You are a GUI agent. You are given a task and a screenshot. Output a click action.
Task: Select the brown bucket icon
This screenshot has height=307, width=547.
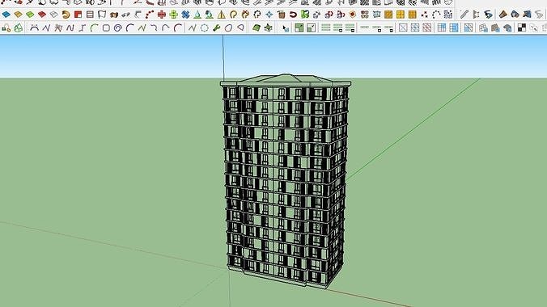click(281, 15)
